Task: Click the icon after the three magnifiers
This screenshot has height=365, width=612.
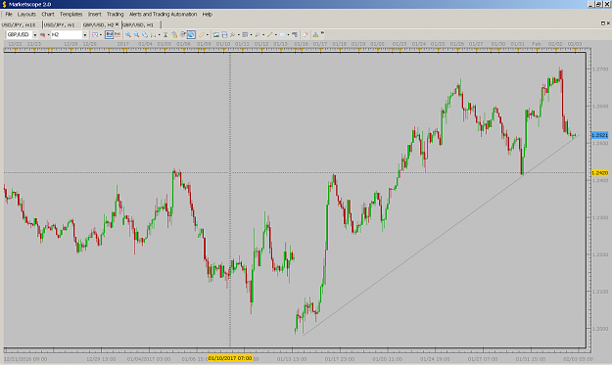Action: coord(154,34)
